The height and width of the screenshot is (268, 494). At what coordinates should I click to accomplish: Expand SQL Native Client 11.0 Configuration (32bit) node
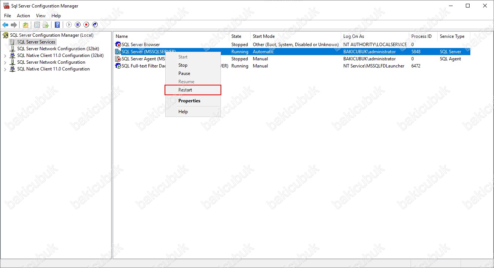click(x=5, y=56)
